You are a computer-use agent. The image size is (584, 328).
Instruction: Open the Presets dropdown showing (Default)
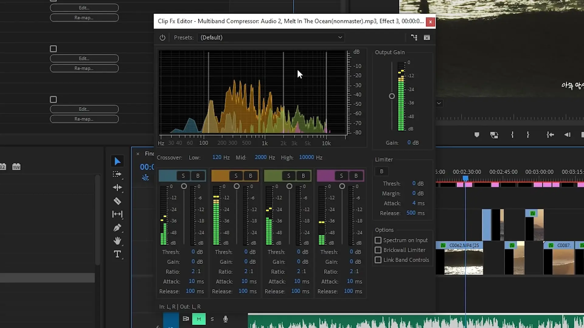point(272,38)
